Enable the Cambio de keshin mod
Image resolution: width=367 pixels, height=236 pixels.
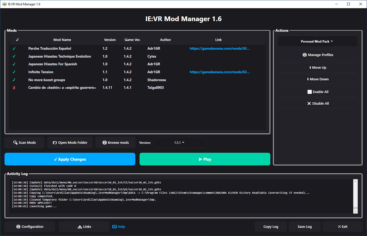point(14,88)
